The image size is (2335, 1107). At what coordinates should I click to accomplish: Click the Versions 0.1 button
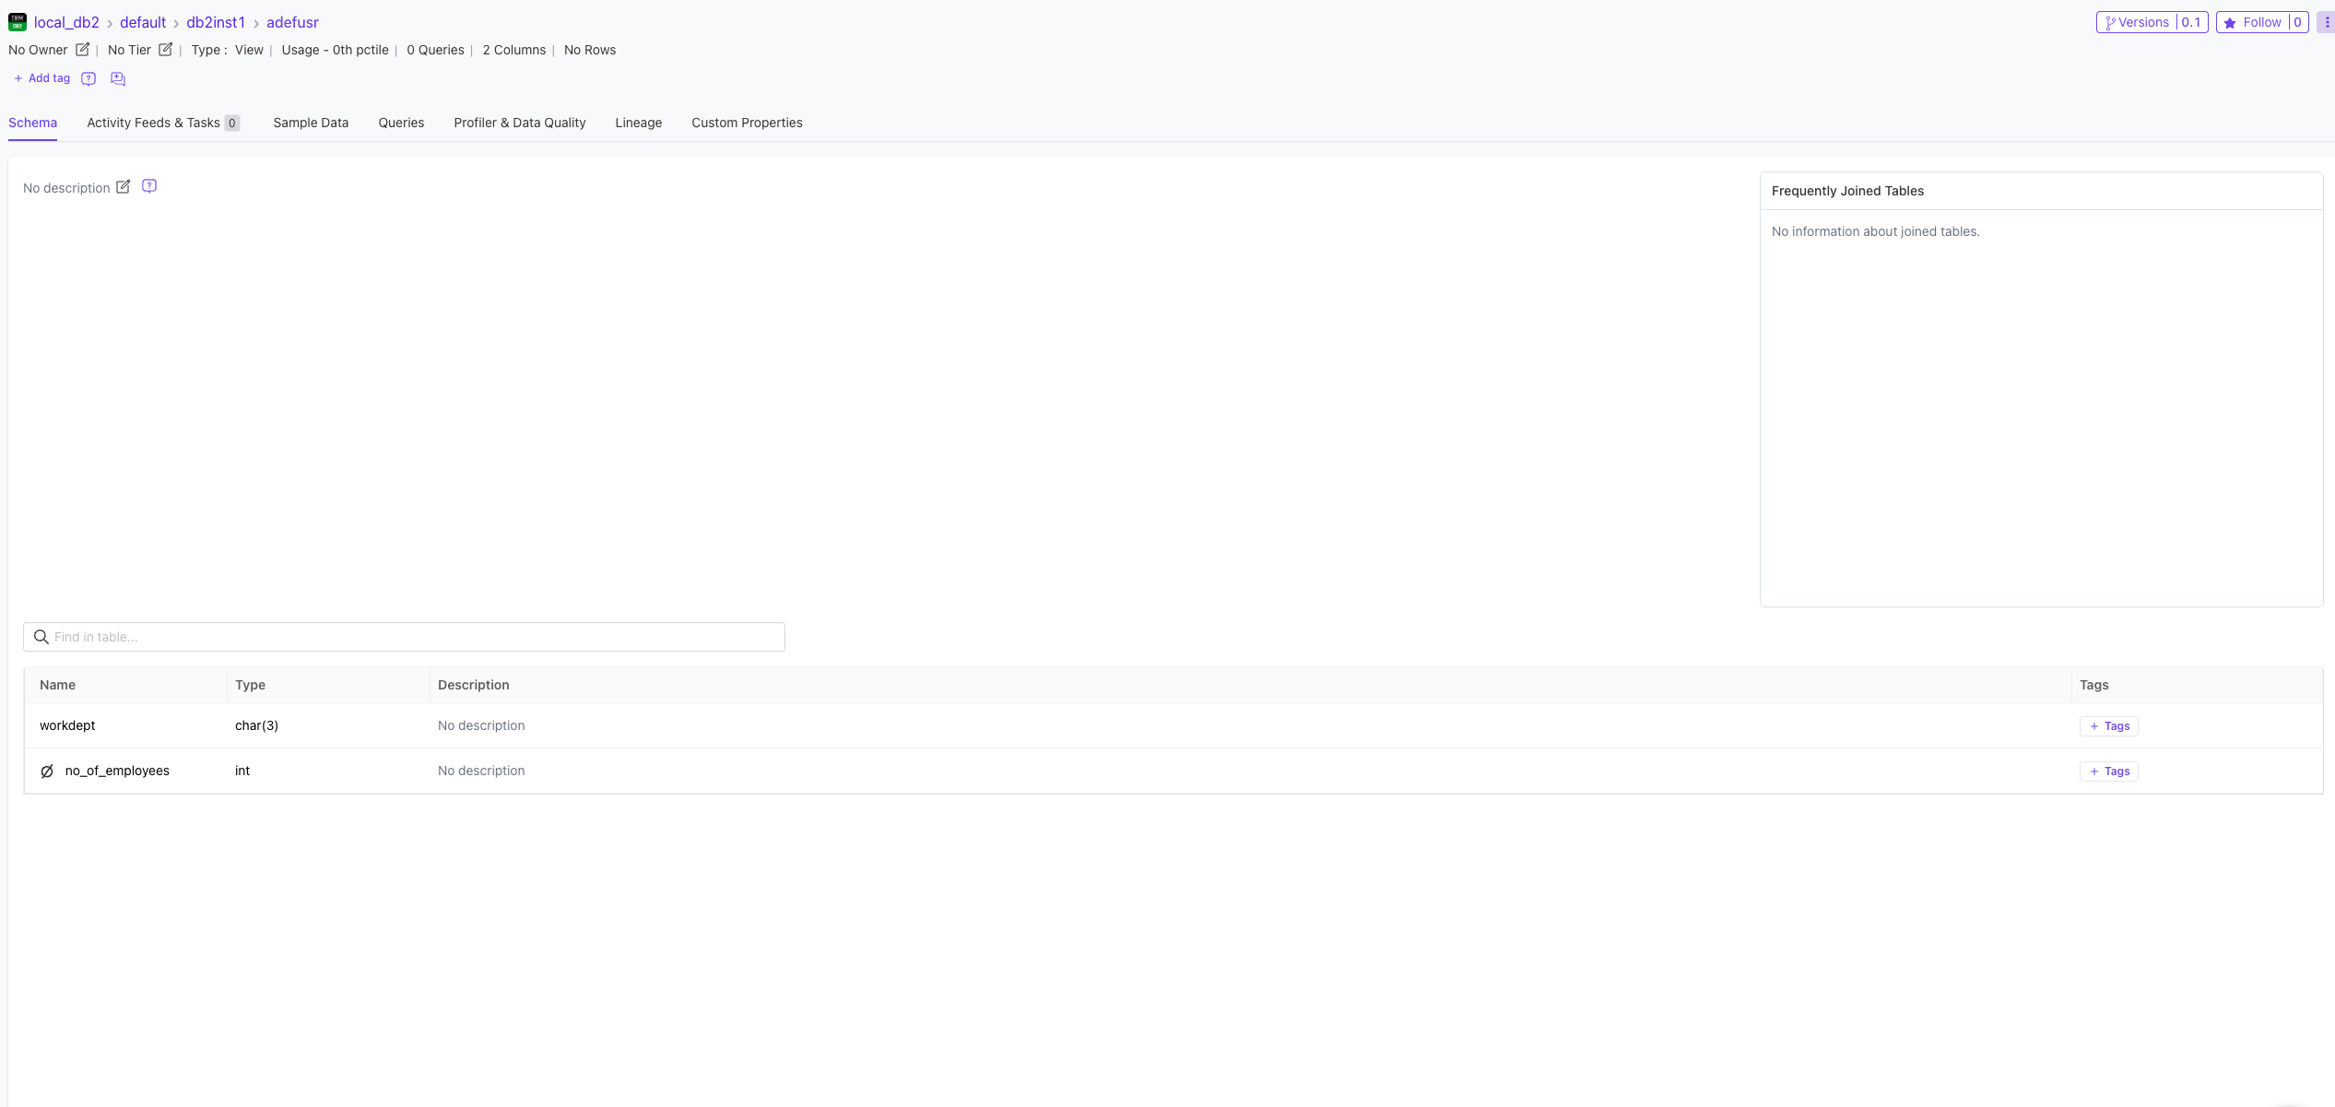tap(2152, 21)
